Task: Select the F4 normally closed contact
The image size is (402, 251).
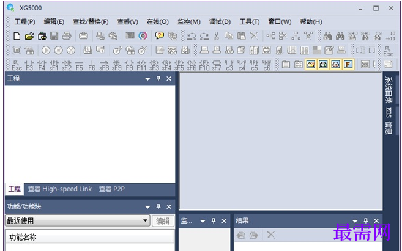Action: coord(42,65)
